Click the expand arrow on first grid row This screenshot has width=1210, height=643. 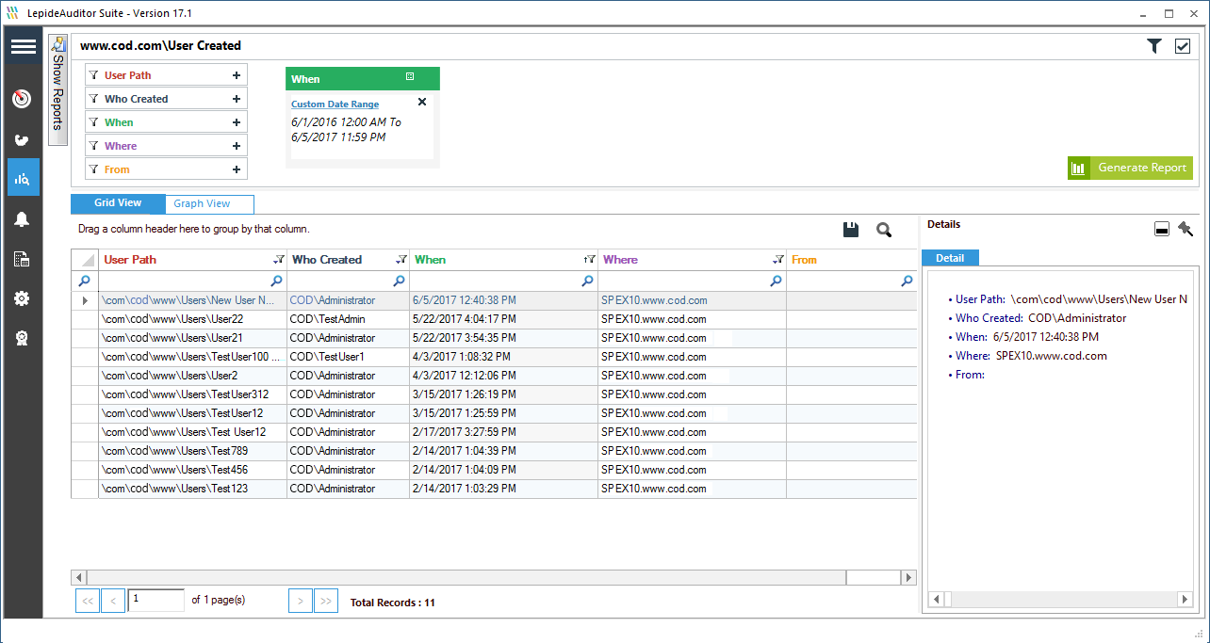point(86,300)
